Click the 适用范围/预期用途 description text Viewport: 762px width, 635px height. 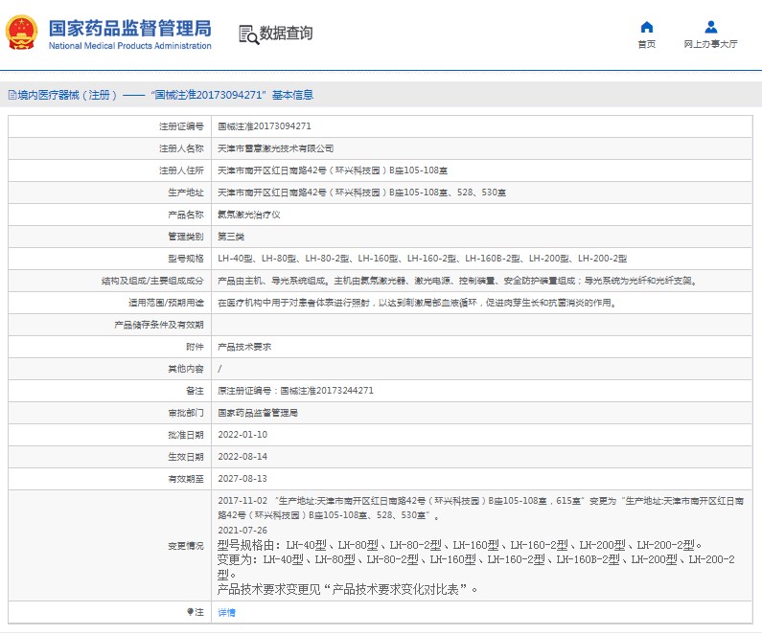coord(417,303)
